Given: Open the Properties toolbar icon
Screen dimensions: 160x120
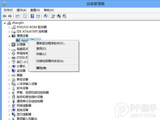Looking at the screenshot, I should click(x=25, y=16).
